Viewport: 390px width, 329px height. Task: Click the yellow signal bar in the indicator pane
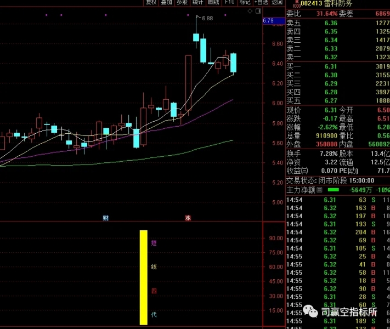point(144,277)
